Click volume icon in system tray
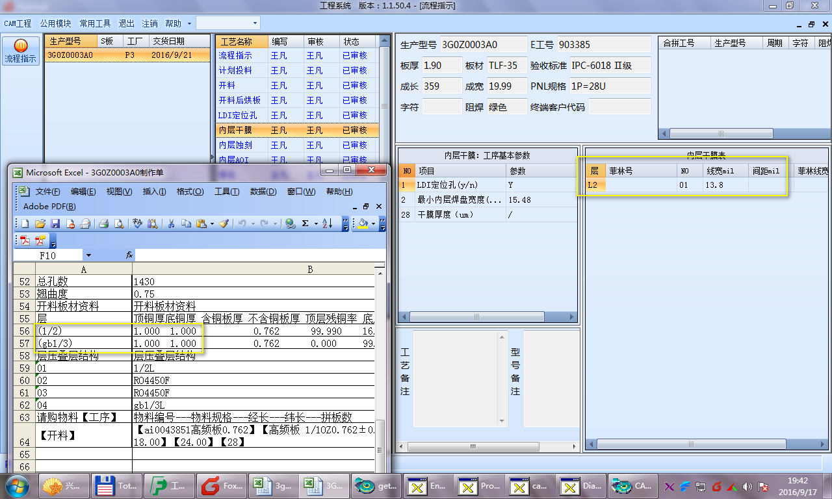The image size is (832, 499). 746,486
